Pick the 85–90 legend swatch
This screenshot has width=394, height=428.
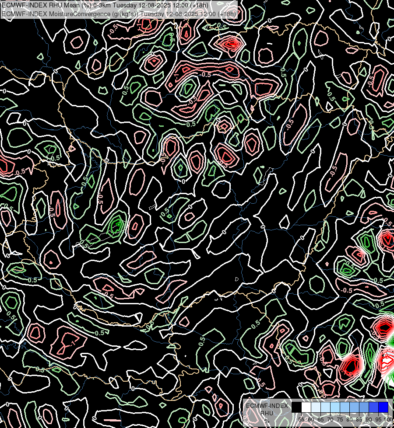click(364, 407)
